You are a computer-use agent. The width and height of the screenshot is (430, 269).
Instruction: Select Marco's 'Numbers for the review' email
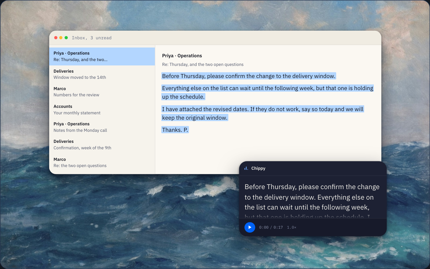pos(102,92)
